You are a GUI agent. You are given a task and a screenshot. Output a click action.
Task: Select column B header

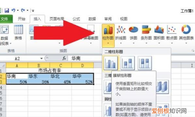click(x=39, y=65)
